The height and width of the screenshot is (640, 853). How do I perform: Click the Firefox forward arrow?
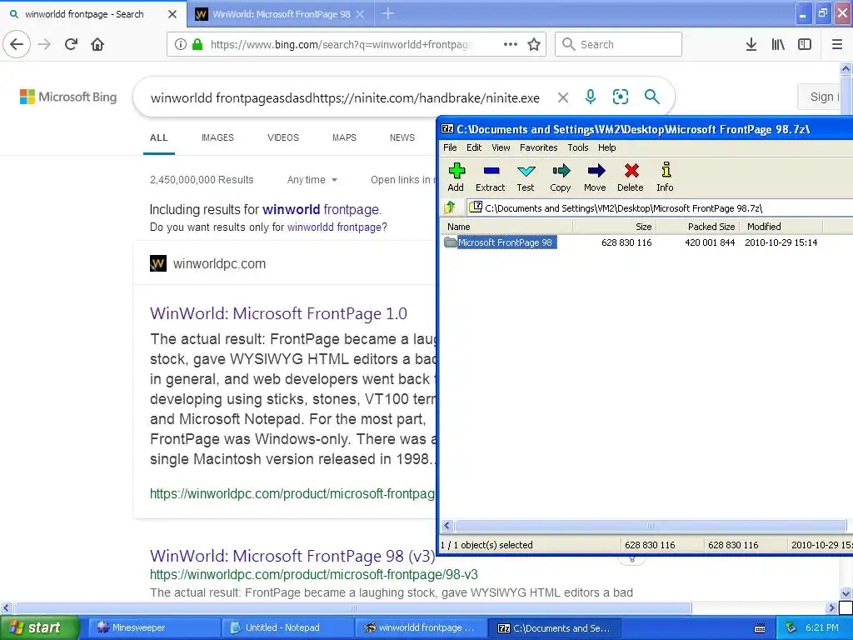pos(45,44)
